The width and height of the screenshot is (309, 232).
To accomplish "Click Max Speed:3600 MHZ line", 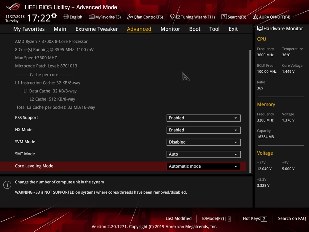I will [36, 58].
